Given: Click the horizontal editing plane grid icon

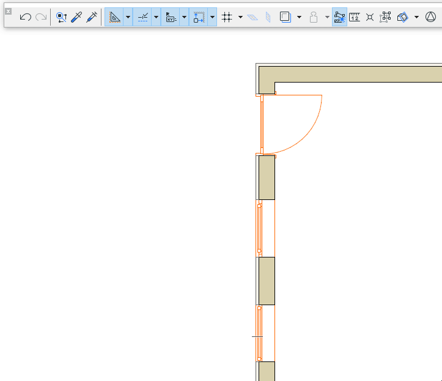Looking at the screenshot, I should (252, 18).
